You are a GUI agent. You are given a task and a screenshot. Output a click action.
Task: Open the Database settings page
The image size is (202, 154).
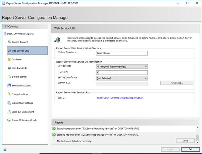pyautogui.click(x=16, y=59)
